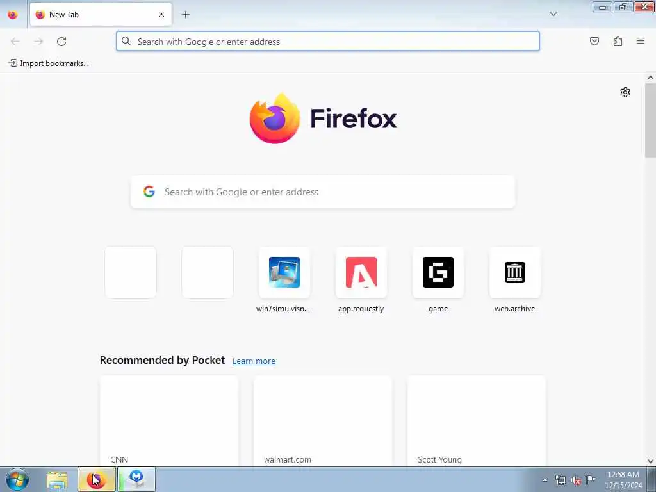The width and height of the screenshot is (656, 492).
Task: Click the Recommended by Pocket heading
Action: click(x=162, y=360)
